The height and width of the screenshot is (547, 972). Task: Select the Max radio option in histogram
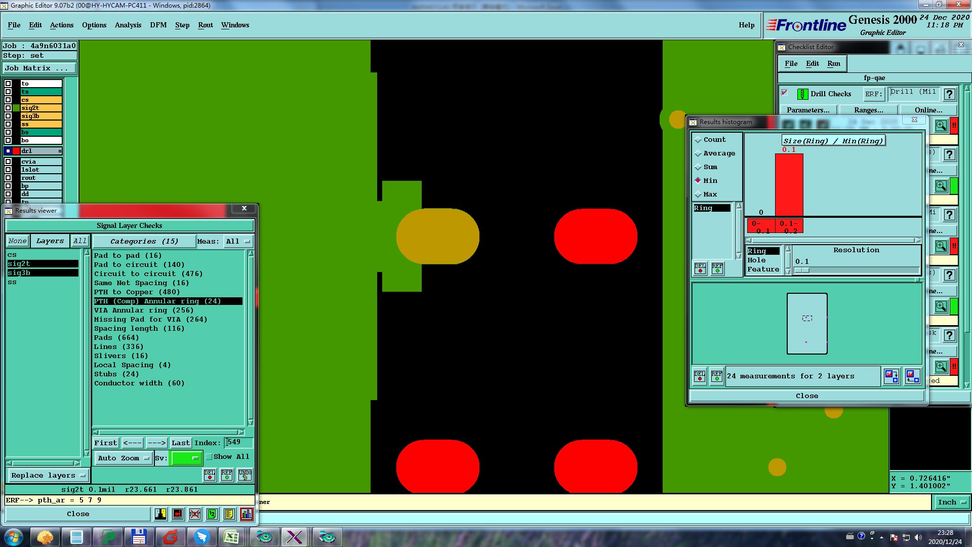698,194
